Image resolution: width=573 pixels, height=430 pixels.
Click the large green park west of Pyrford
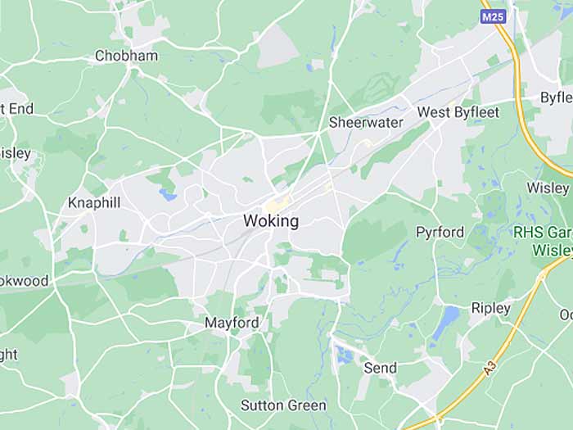coord(375,238)
